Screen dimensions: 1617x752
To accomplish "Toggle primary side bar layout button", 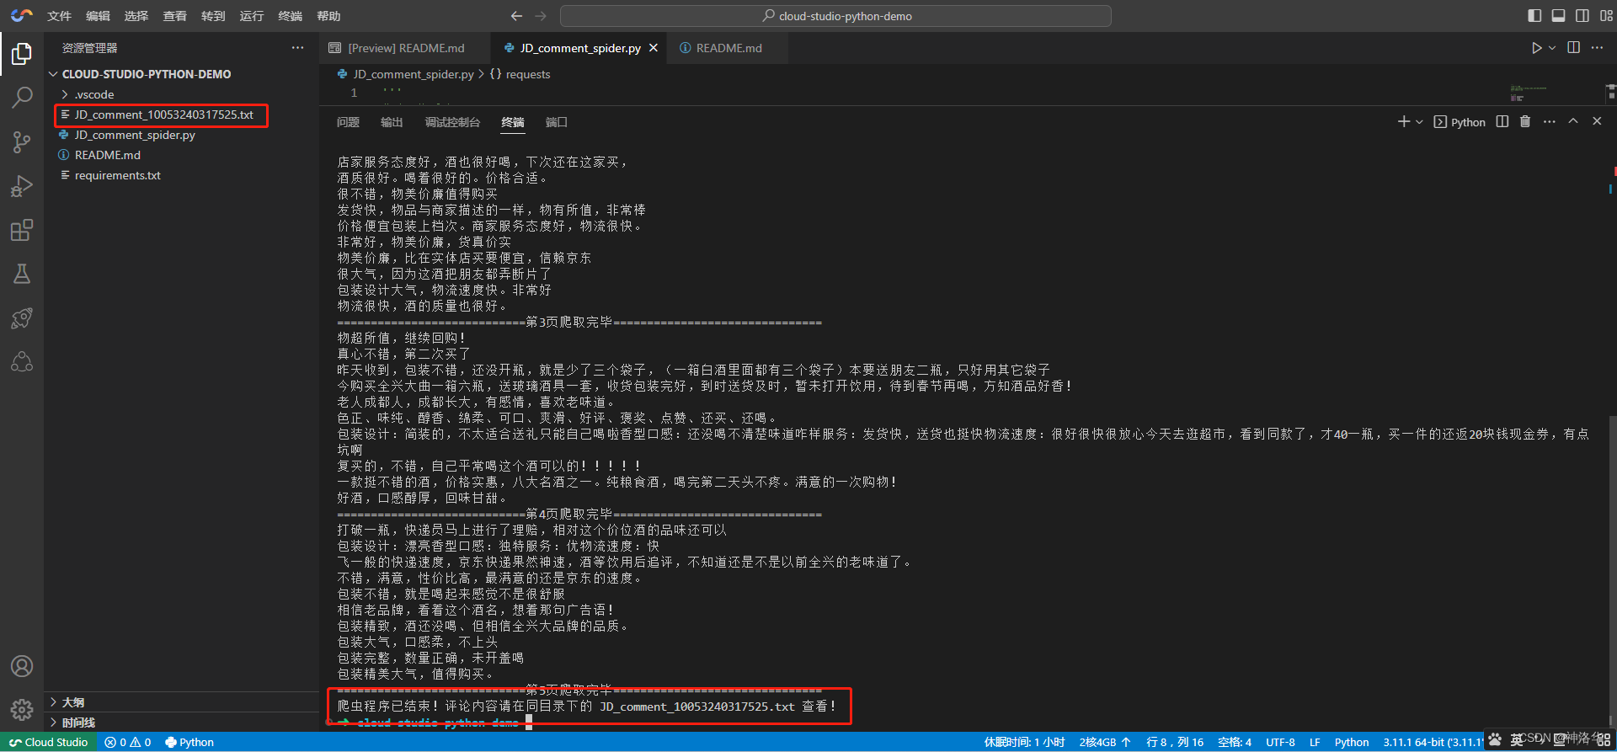I will click(x=1534, y=16).
